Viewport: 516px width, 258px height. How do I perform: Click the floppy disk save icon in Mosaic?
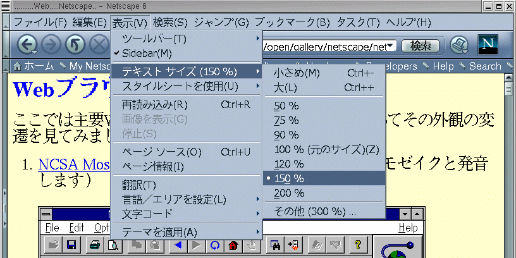(x=71, y=245)
